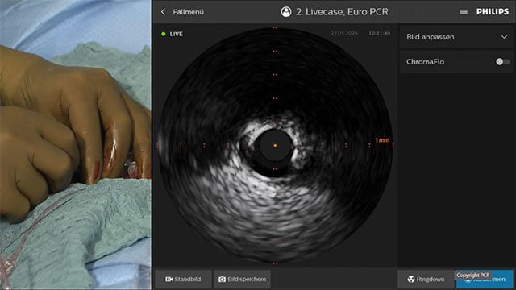
Task: Click the LIVE status text
Action: tap(176, 34)
